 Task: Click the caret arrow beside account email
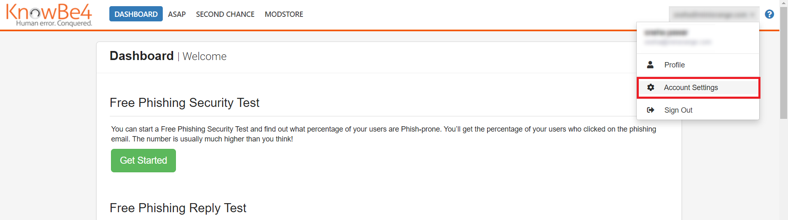click(x=753, y=15)
